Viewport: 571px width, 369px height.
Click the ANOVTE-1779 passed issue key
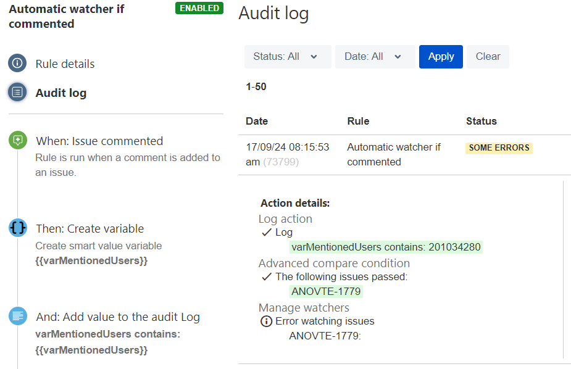(x=326, y=291)
